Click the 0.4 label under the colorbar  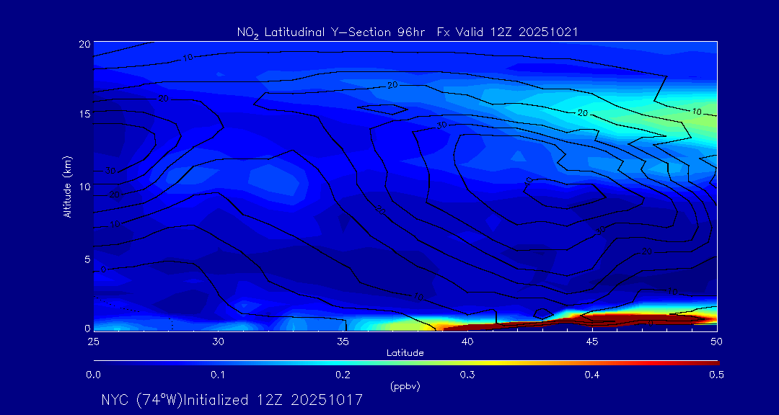click(x=592, y=375)
